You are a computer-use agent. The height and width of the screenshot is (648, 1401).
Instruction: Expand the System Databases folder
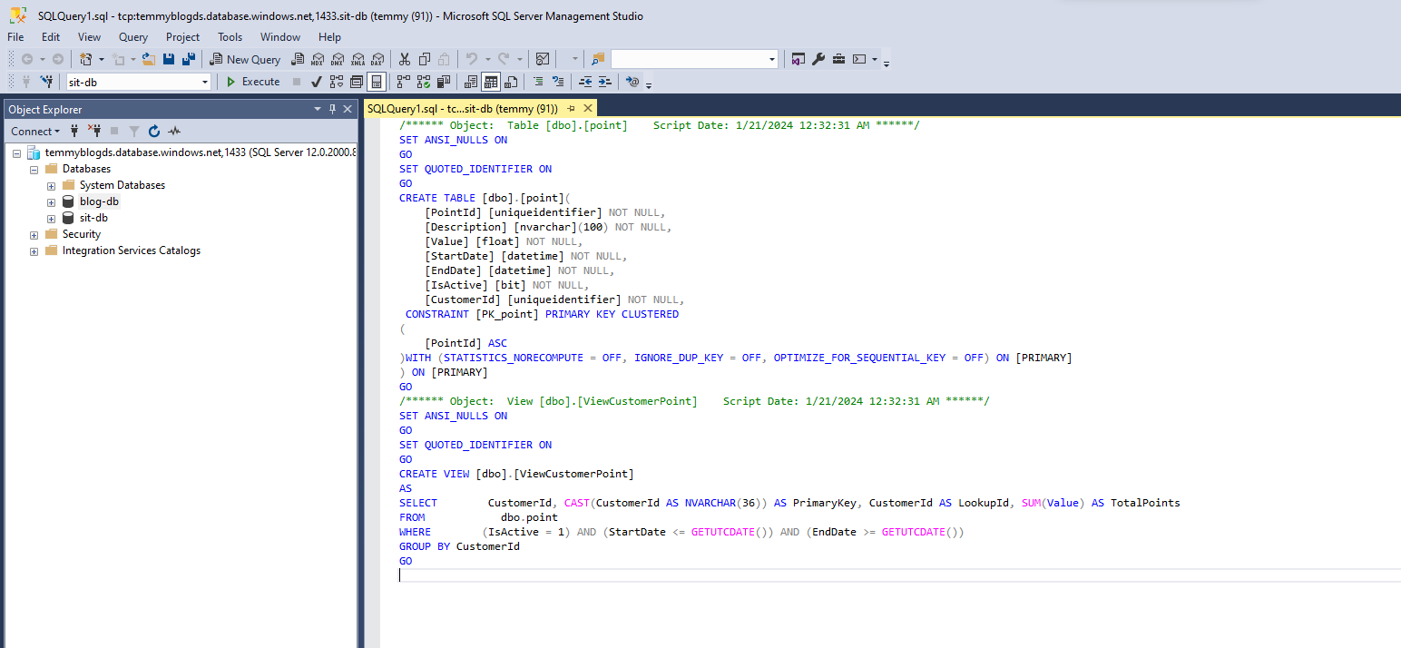52,185
